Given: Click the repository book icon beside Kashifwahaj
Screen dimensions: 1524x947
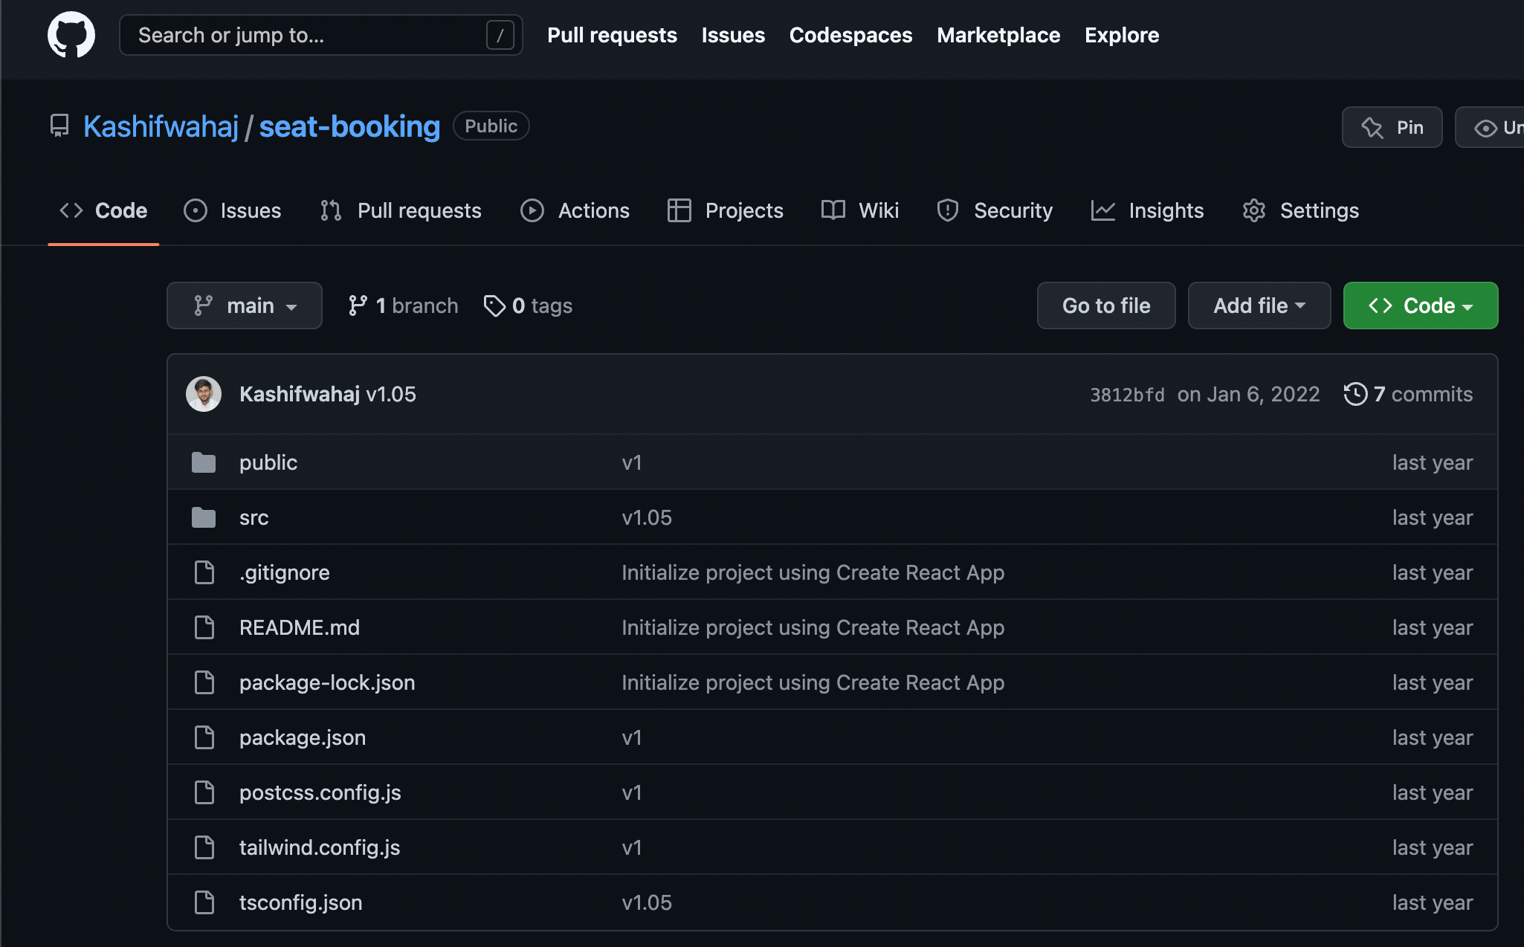Looking at the screenshot, I should pyautogui.click(x=59, y=126).
